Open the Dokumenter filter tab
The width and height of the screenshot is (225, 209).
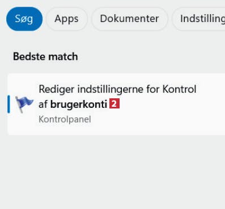[x=130, y=19]
